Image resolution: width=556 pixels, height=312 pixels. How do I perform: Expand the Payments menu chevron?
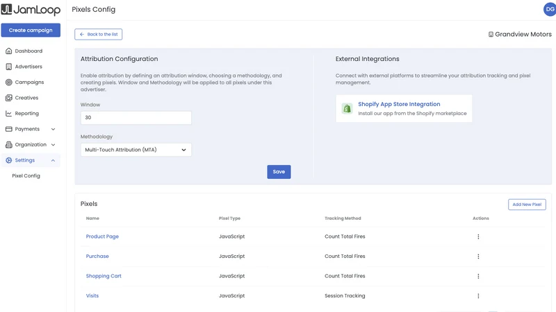point(54,129)
